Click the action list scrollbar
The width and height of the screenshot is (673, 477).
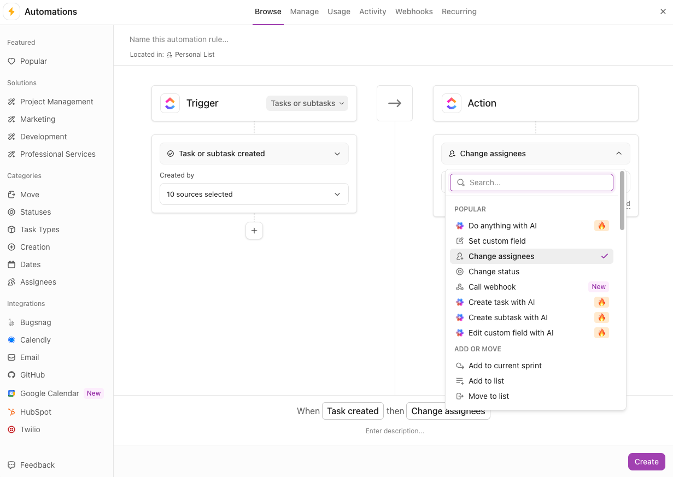pyautogui.click(x=622, y=201)
